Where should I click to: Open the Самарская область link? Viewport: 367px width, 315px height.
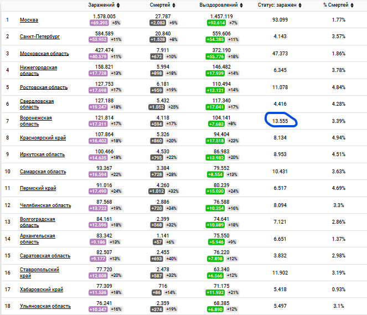pos(43,172)
